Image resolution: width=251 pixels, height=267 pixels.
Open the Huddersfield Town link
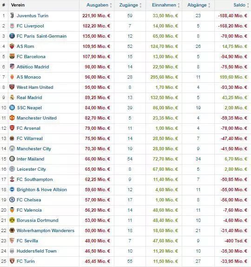click(x=37, y=251)
